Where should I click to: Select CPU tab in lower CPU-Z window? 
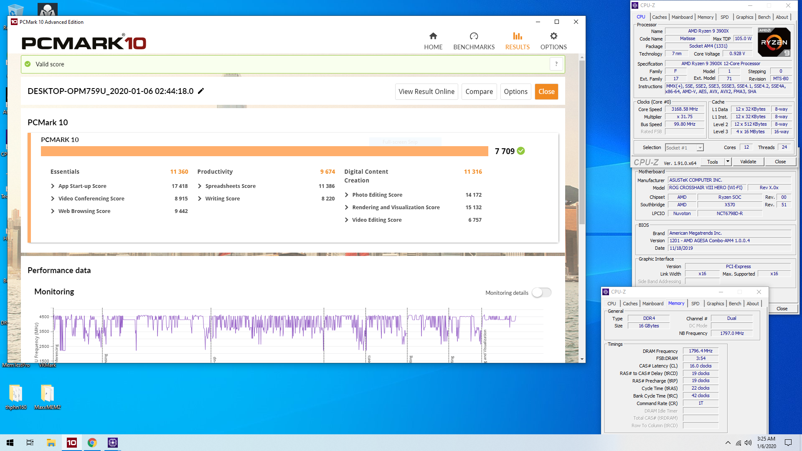tap(612, 304)
